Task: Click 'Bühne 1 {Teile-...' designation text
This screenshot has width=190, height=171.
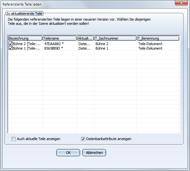Action: pos(27,48)
